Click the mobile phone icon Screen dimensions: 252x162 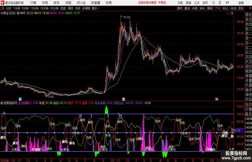[x=220, y=3]
